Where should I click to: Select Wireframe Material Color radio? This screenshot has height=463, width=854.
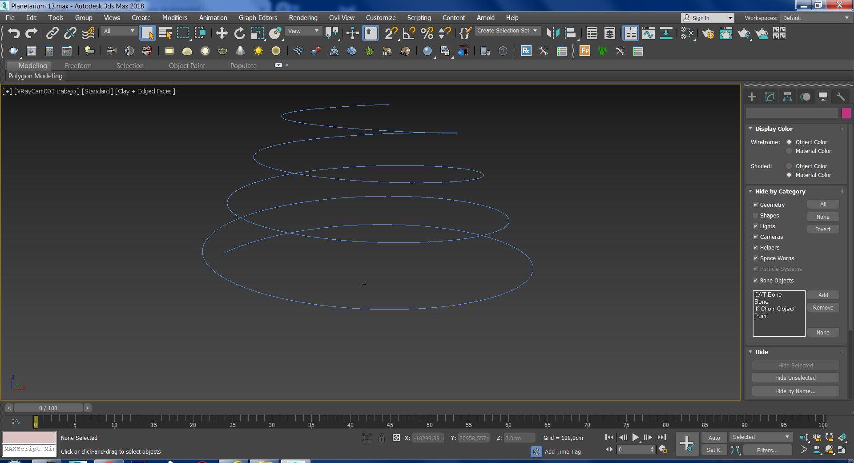click(x=789, y=151)
